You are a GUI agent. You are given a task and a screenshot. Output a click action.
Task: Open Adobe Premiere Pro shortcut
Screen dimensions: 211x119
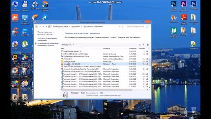tap(184, 6)
